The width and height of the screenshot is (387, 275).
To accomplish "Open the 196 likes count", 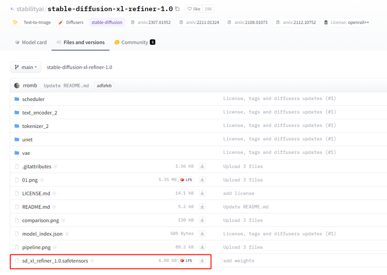I will [x=208, y=9].
